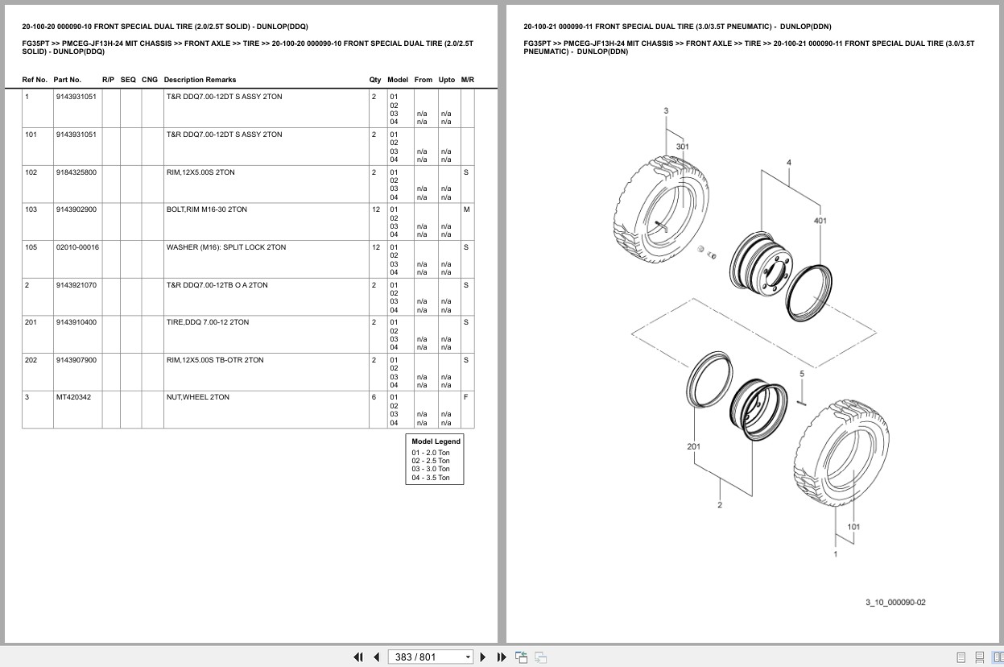Click the go-to-previous-view icon
The width and height of the screenshot is (1004, 667).
[521, 657]
